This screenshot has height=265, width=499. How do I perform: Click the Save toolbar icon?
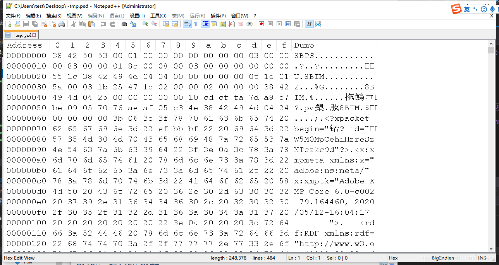[x=26, y=24]
